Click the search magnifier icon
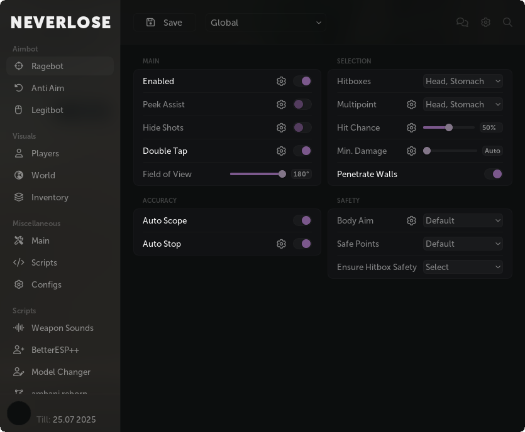525x432 pixels. tap(507, 23)
